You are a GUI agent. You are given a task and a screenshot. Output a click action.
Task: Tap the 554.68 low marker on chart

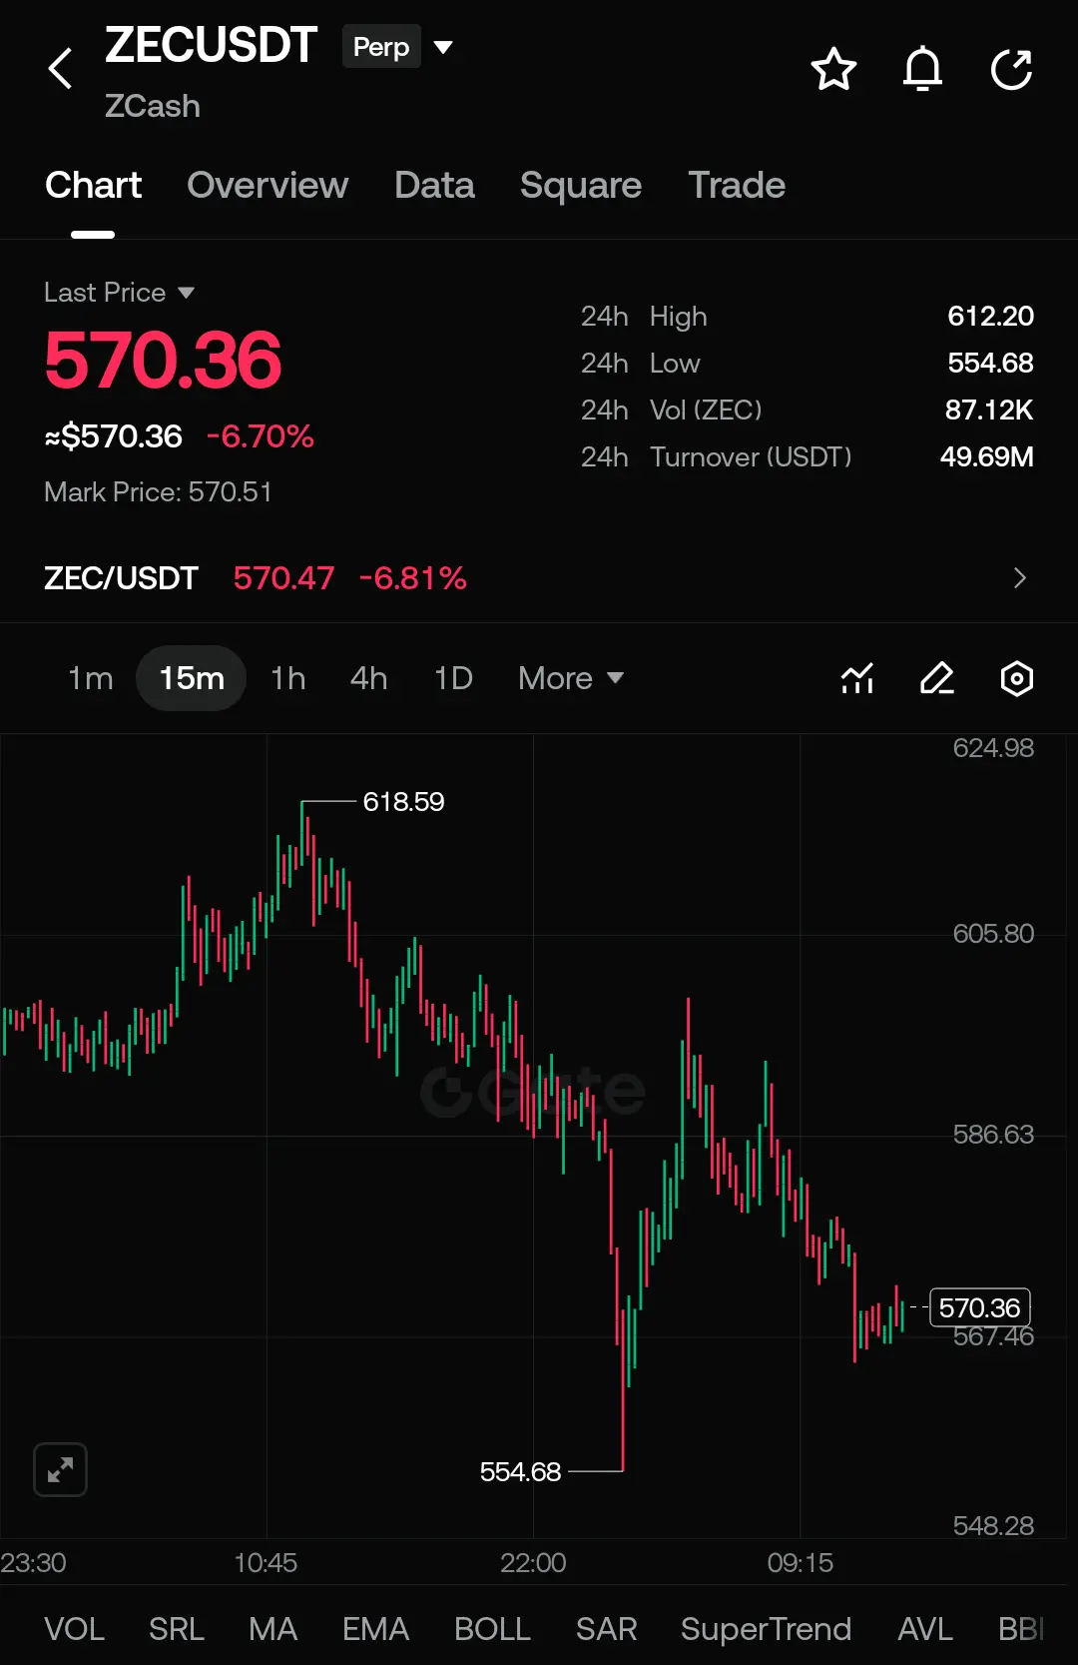point(520,1472)
